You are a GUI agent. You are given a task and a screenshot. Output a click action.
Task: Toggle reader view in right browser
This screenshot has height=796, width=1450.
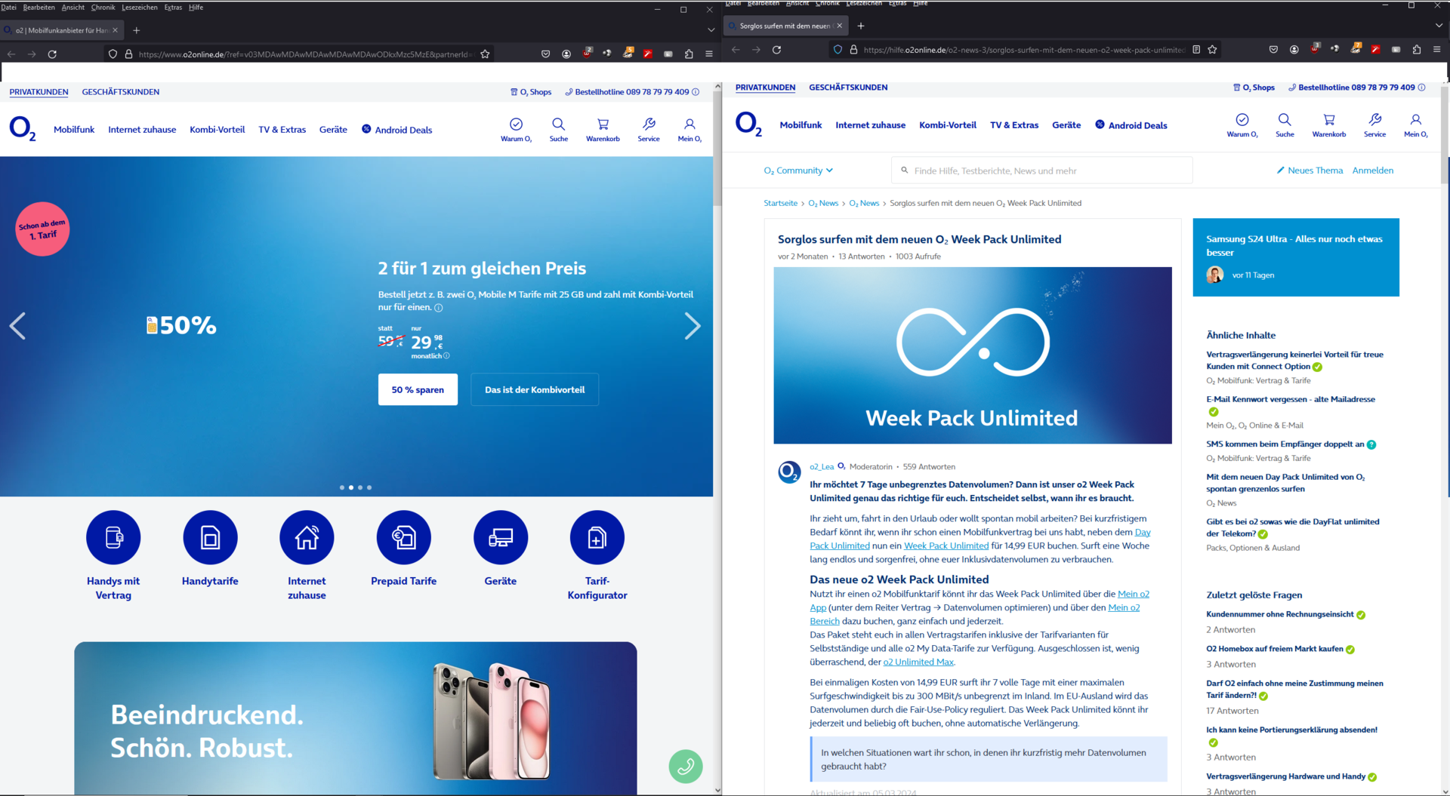1196,50
